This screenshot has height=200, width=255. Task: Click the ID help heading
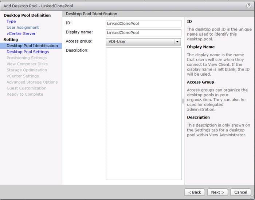tap(189, 21)
